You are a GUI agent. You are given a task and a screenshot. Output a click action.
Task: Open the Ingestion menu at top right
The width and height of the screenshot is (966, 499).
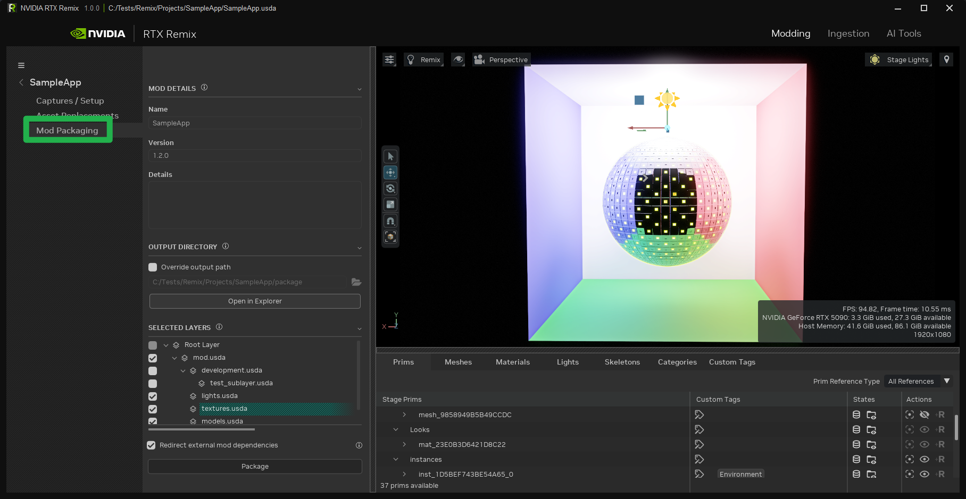coord(848,33)
